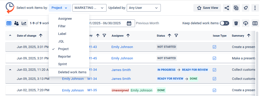Image resolution: width=260 pixels, height=96 pixels.
Task: Toggle Keep deleted work items switch
Action: (x=224, y=23)
